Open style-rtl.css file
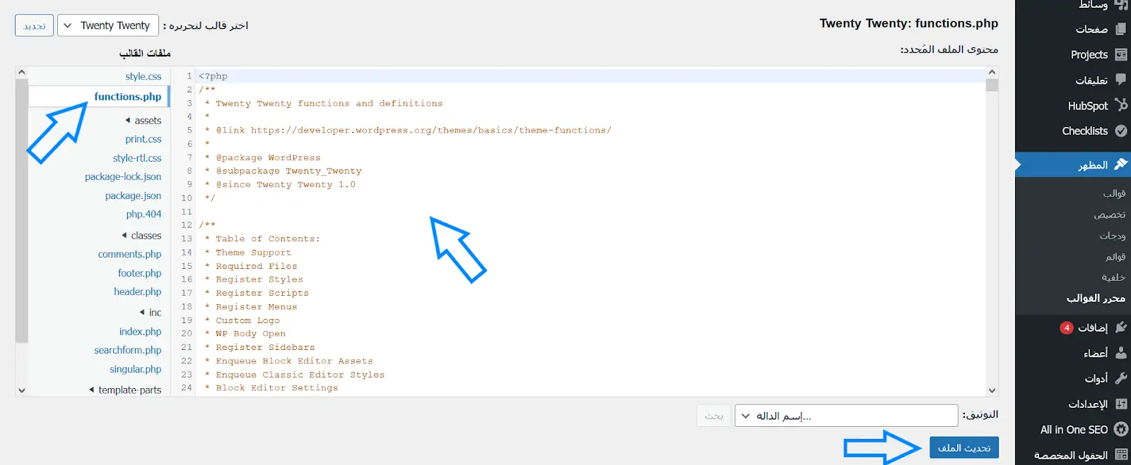 [137, 158]
